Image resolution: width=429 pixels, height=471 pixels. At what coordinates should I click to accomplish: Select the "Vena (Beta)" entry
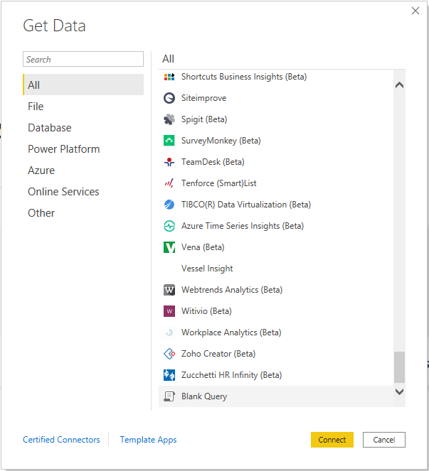coord(276,247)
